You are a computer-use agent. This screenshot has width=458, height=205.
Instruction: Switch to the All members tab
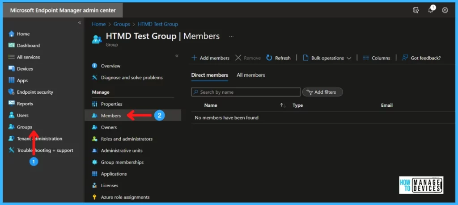250,75
